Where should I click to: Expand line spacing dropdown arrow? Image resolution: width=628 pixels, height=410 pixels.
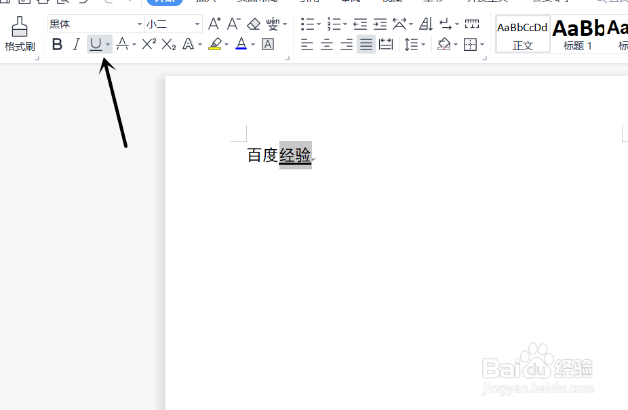pyautogui.click(x=423, y=45)
